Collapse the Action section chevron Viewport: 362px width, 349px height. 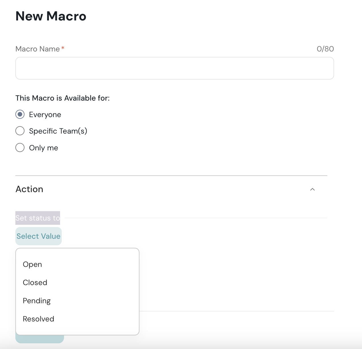click(312, 189)
